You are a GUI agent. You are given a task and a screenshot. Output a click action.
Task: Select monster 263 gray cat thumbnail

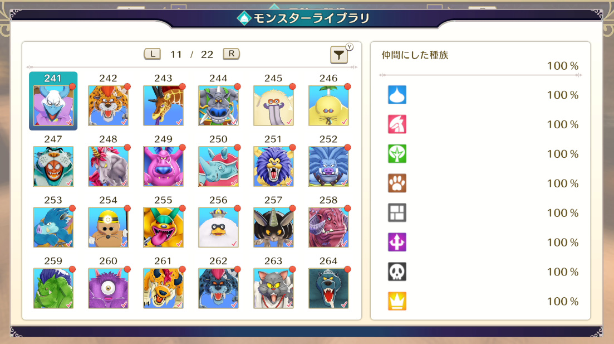[x=273, y=288]
